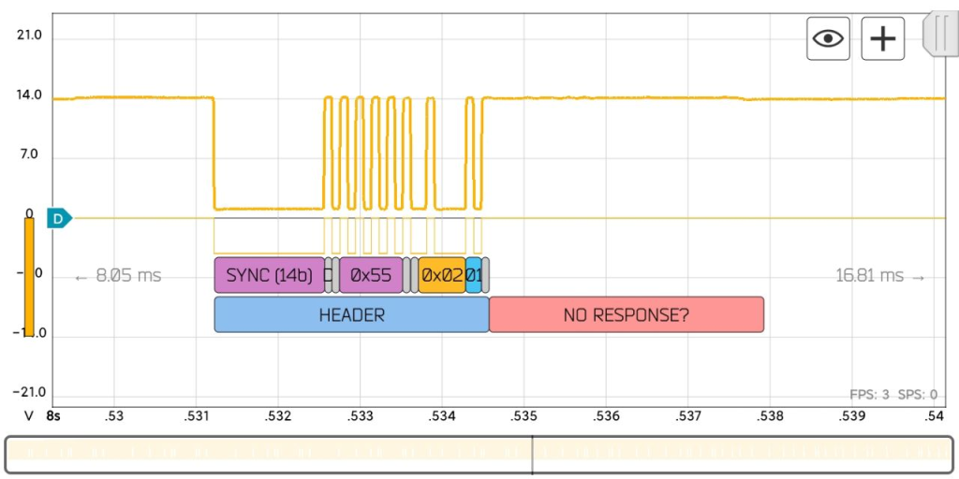
Task: Click the orange vertical channel bar on left
Action: 29,276
